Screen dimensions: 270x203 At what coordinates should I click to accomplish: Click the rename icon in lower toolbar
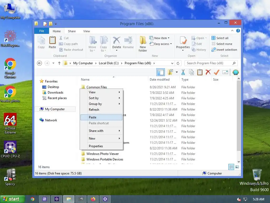click(225, 72)
